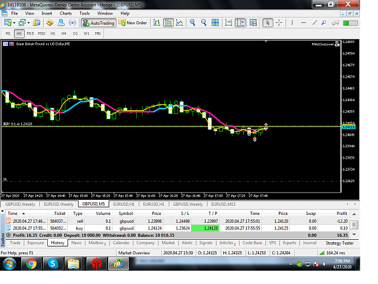Switch chart to candlesticks icon
This screenshot has width=378, height=284.
click(168, 23)
